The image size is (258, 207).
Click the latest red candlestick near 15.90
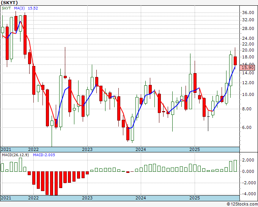coord(235,61)
